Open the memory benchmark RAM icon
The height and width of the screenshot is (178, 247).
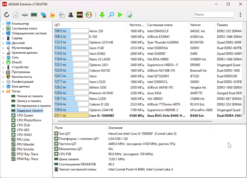[34, 15]
